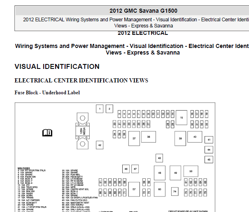Image resolution: width=249 pixels, height=212 pixels.
Task: Click the '51 10A LT HI BEAM' row
Action: pos(72,179)
